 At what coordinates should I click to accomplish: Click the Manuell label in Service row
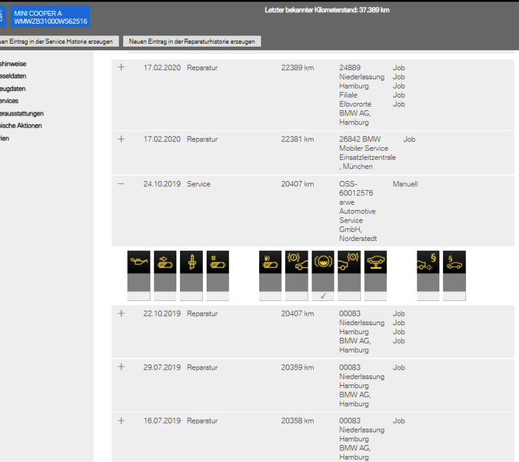pyautogui.click(x=405, y=184)
